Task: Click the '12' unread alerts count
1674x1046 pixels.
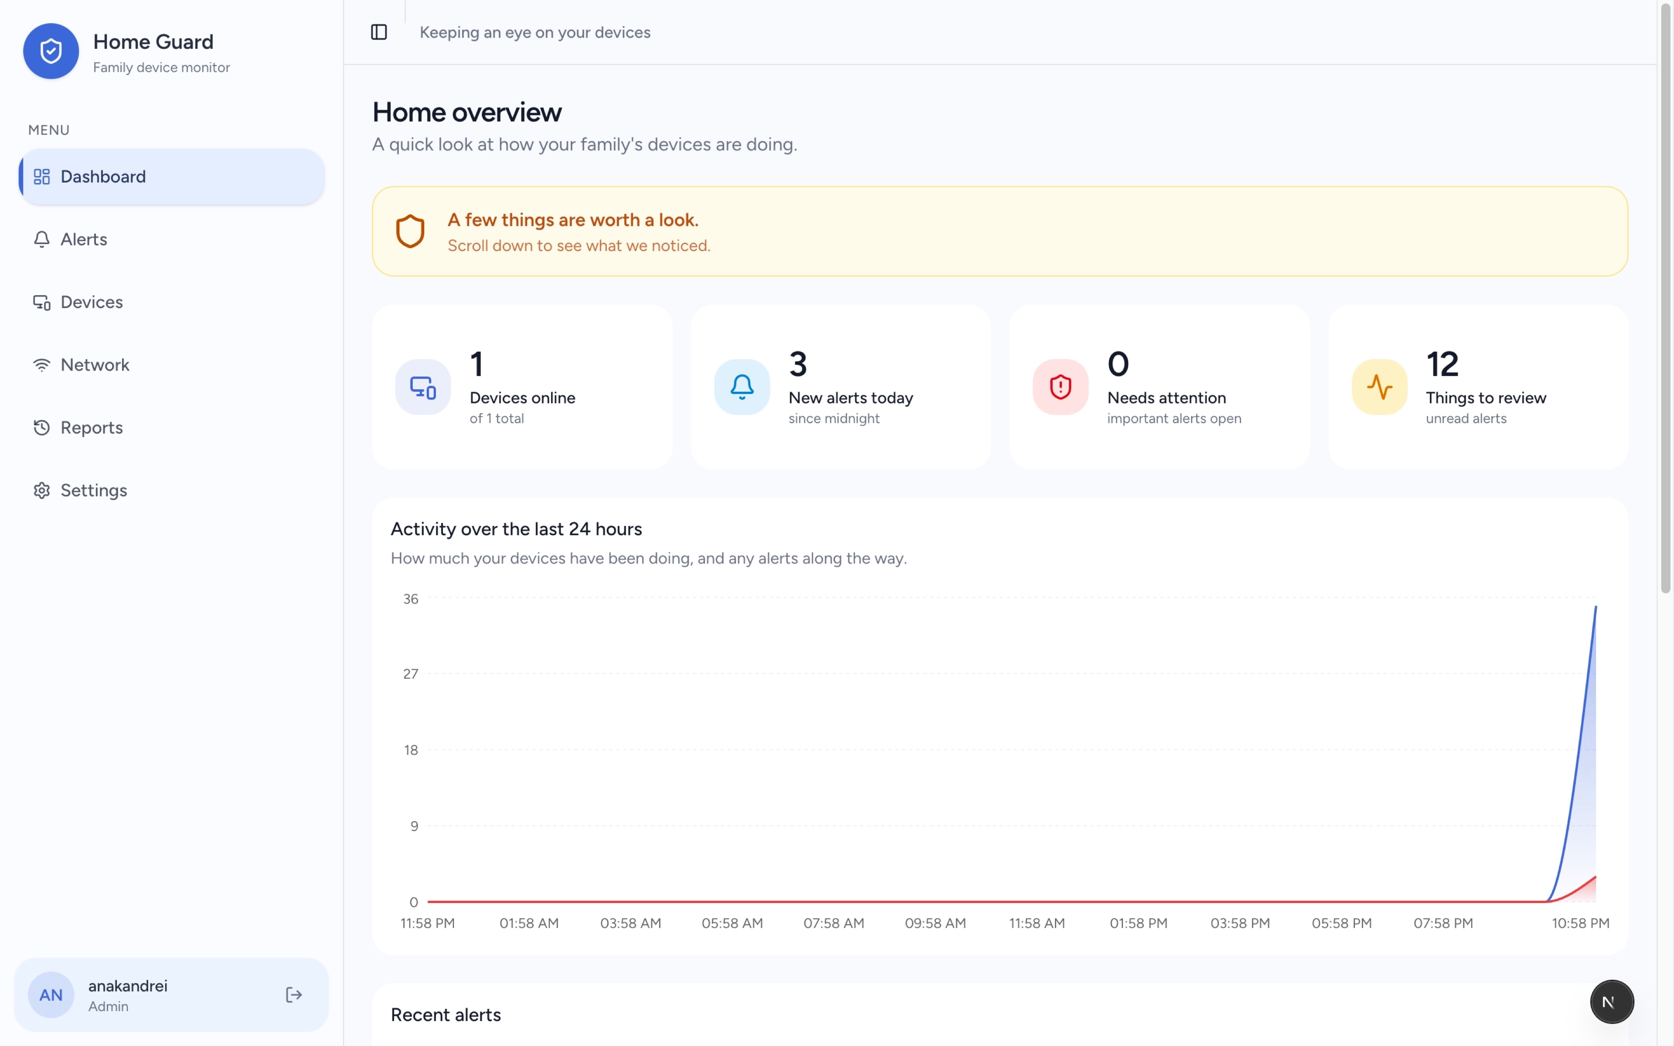Action: click(x=1442, y=365)
